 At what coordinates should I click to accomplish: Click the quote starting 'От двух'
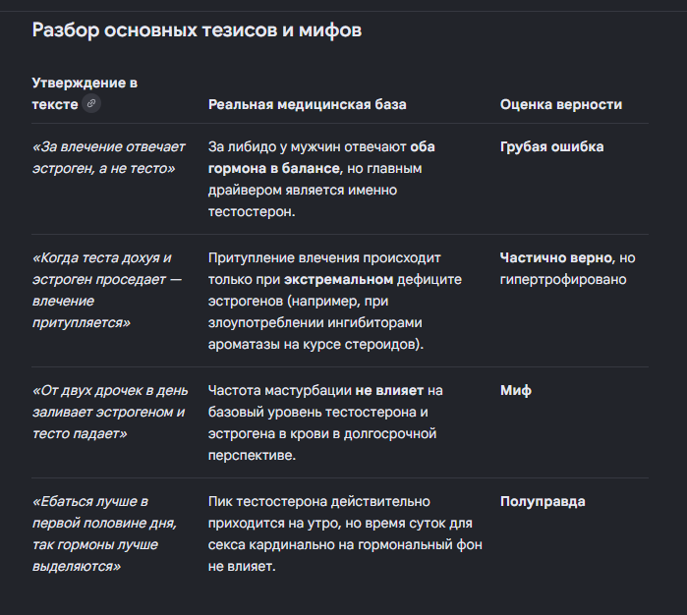point(110,412)
